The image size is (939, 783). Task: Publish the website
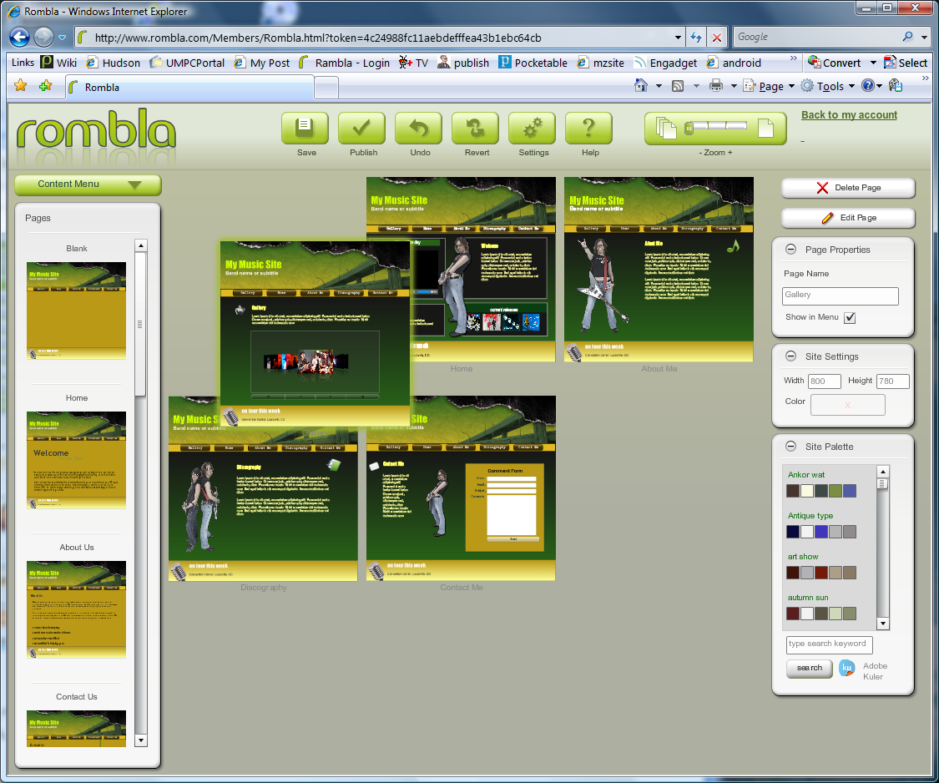click(361, 129)
